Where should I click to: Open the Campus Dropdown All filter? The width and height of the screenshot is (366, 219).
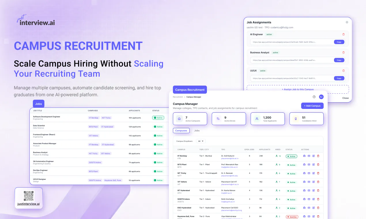201,141
